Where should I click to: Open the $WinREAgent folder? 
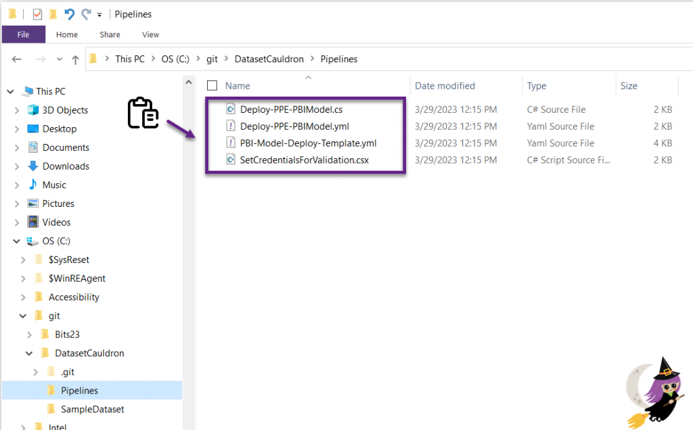pos(77,279)
